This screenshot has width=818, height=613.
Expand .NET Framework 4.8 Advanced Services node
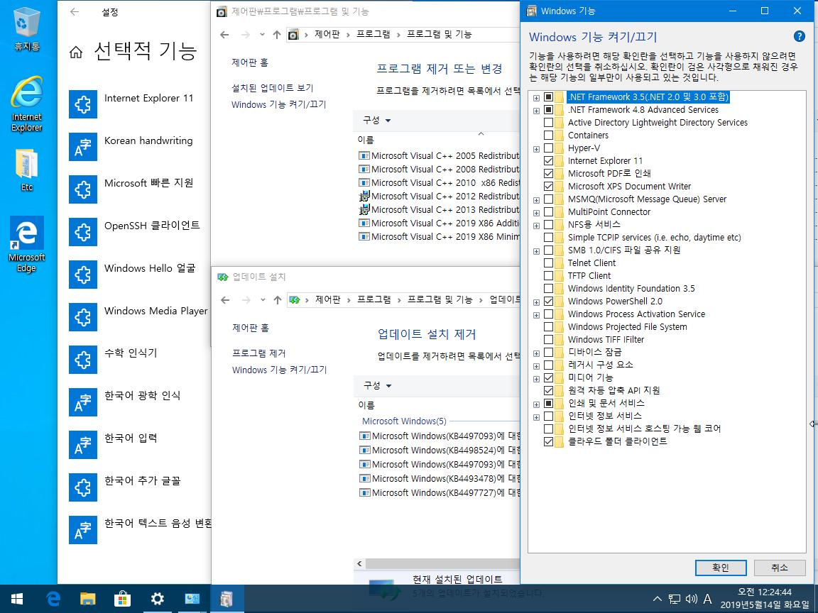pyautogui.click(x=536, y=111)
